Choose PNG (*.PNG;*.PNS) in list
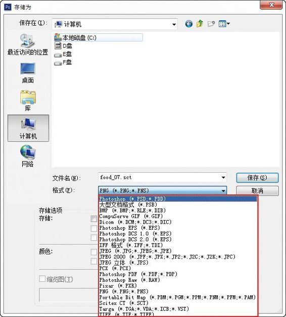The width and height of the screenshot is (286, 317). pos(178,291)
